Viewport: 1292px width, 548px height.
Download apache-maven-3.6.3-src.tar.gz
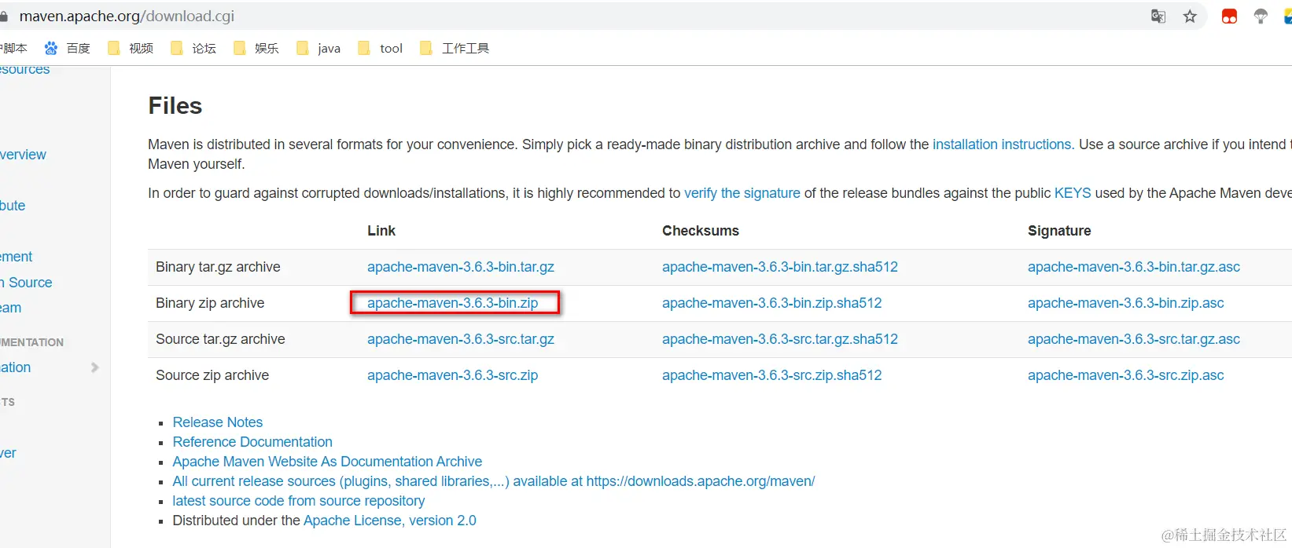[x=461, y=339]
